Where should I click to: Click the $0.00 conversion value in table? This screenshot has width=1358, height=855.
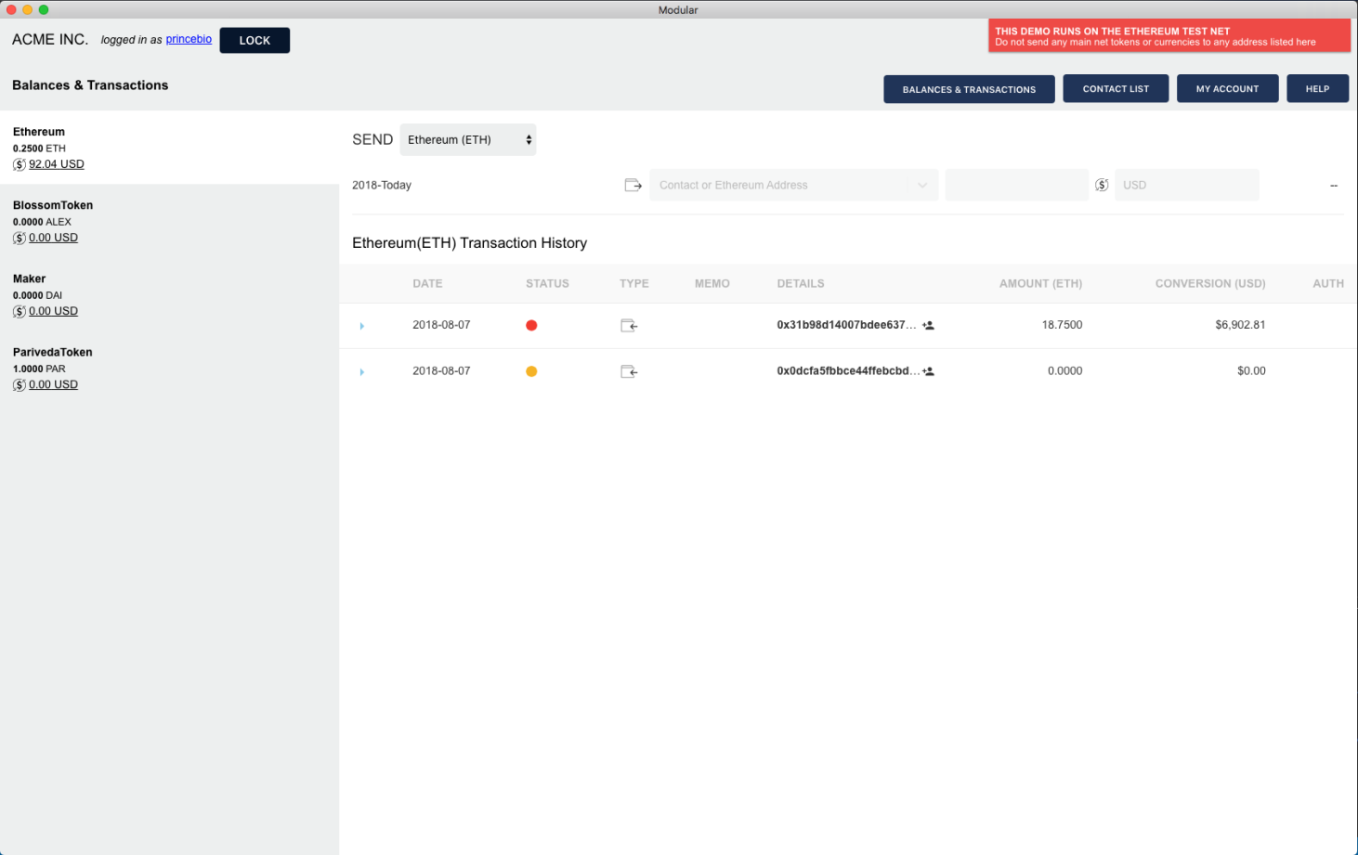click(x=1251, y=370)
